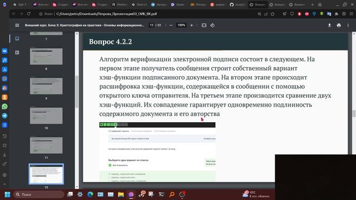Open Windows Start menu
This screenshot has height=200, width=356.
coord(7,194)
